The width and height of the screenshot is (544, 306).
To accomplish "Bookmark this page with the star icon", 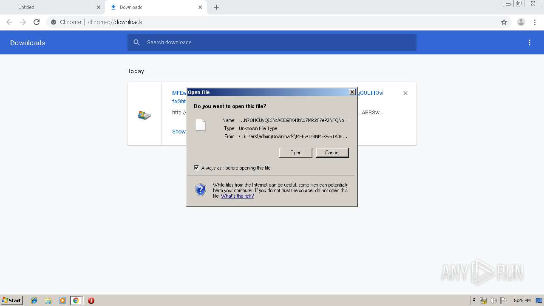I will (504, 22).
